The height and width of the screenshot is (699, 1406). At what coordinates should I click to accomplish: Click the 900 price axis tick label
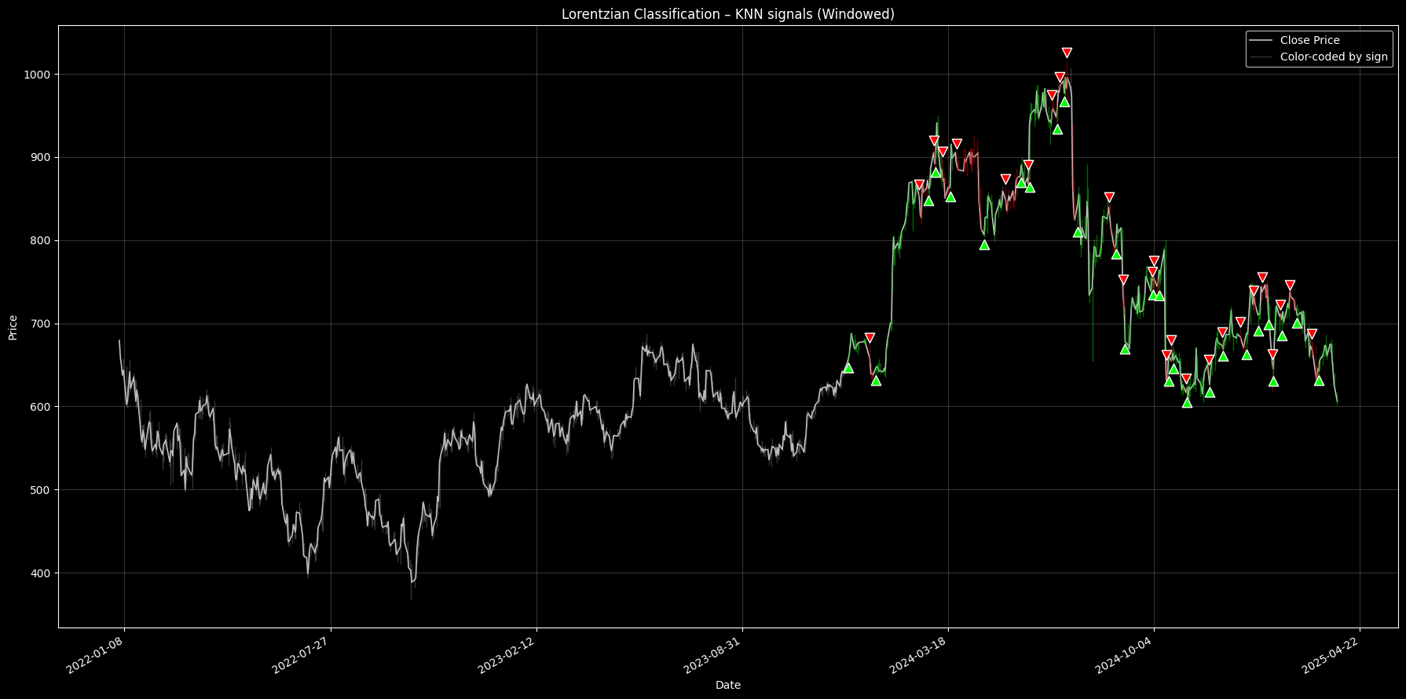coord(42,158)
